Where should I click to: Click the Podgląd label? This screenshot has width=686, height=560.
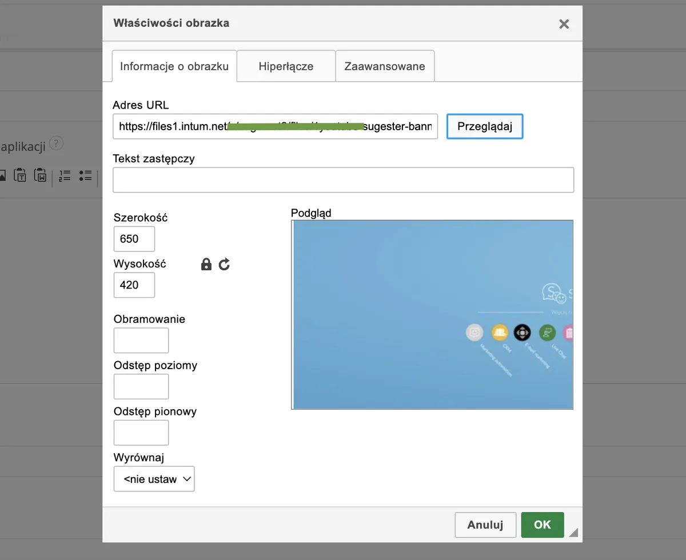311,213
